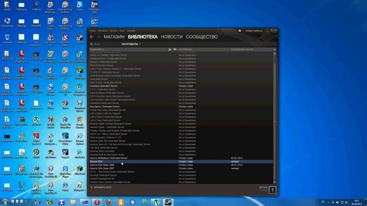367x206 pixels.
Task: Open the Steam menu in the menu bar
Action: tap(93, 30)
